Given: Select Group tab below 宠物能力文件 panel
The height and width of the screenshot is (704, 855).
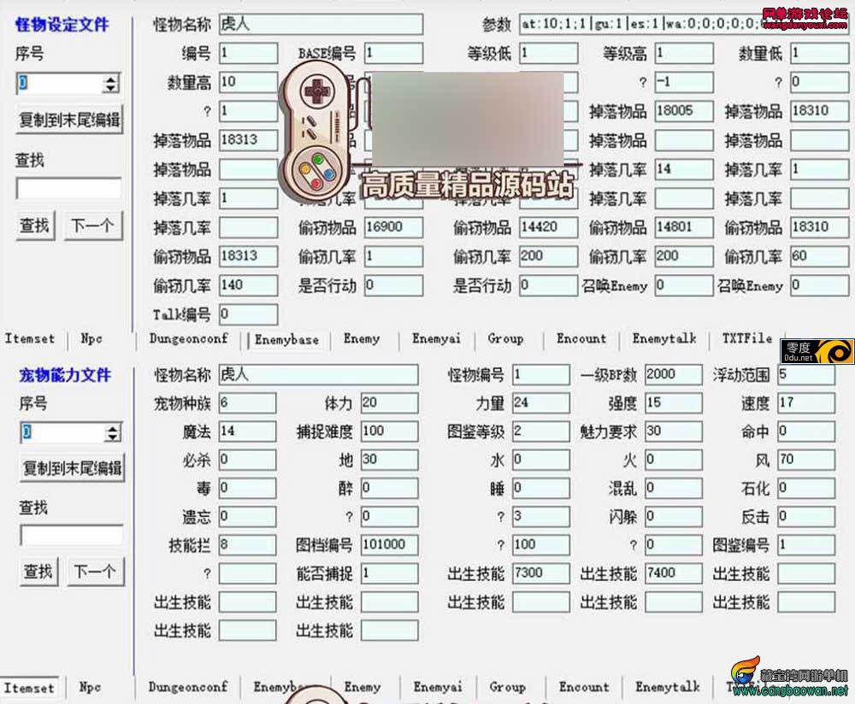Looking at the screenshot, I should point(507,687).
